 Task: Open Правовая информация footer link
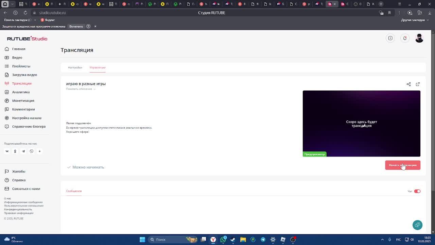[x=19, y=213]
